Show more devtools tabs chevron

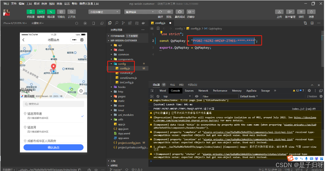pos(275,91)
